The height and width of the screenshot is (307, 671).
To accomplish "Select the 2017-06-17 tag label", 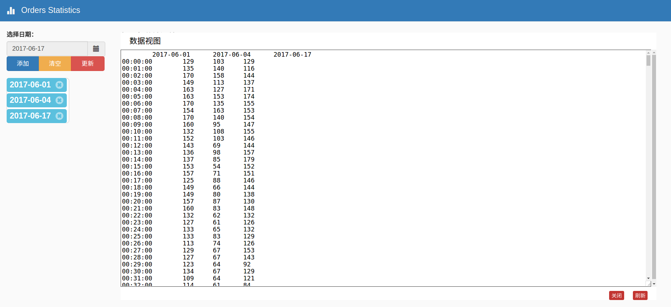I will click(x=30, y=116).
